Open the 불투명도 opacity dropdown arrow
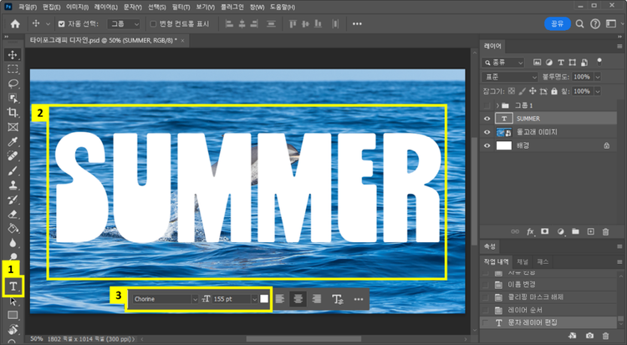The height and width of the screenshot is (345, 627). coord(598,77)
